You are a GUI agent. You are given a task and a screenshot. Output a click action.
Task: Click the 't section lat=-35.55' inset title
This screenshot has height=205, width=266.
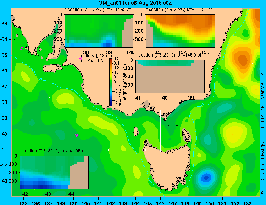pyautogui.click(x=179, y=10)
